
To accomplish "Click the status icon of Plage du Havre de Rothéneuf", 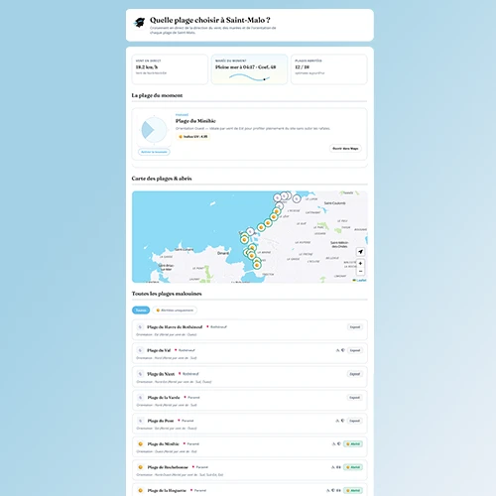I will click(140, 327).
